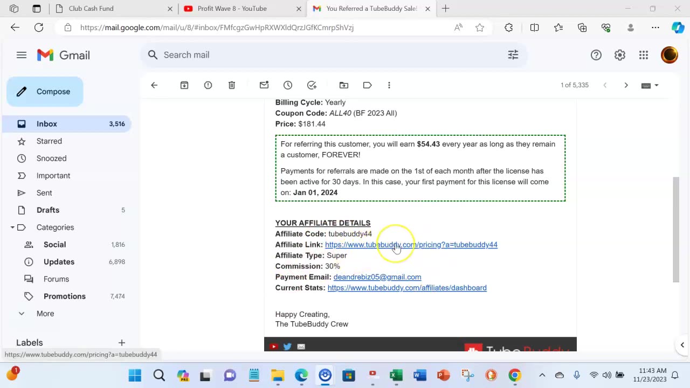Open input tools keyboard dropdown
690x388 pixels.
point(650,85)
